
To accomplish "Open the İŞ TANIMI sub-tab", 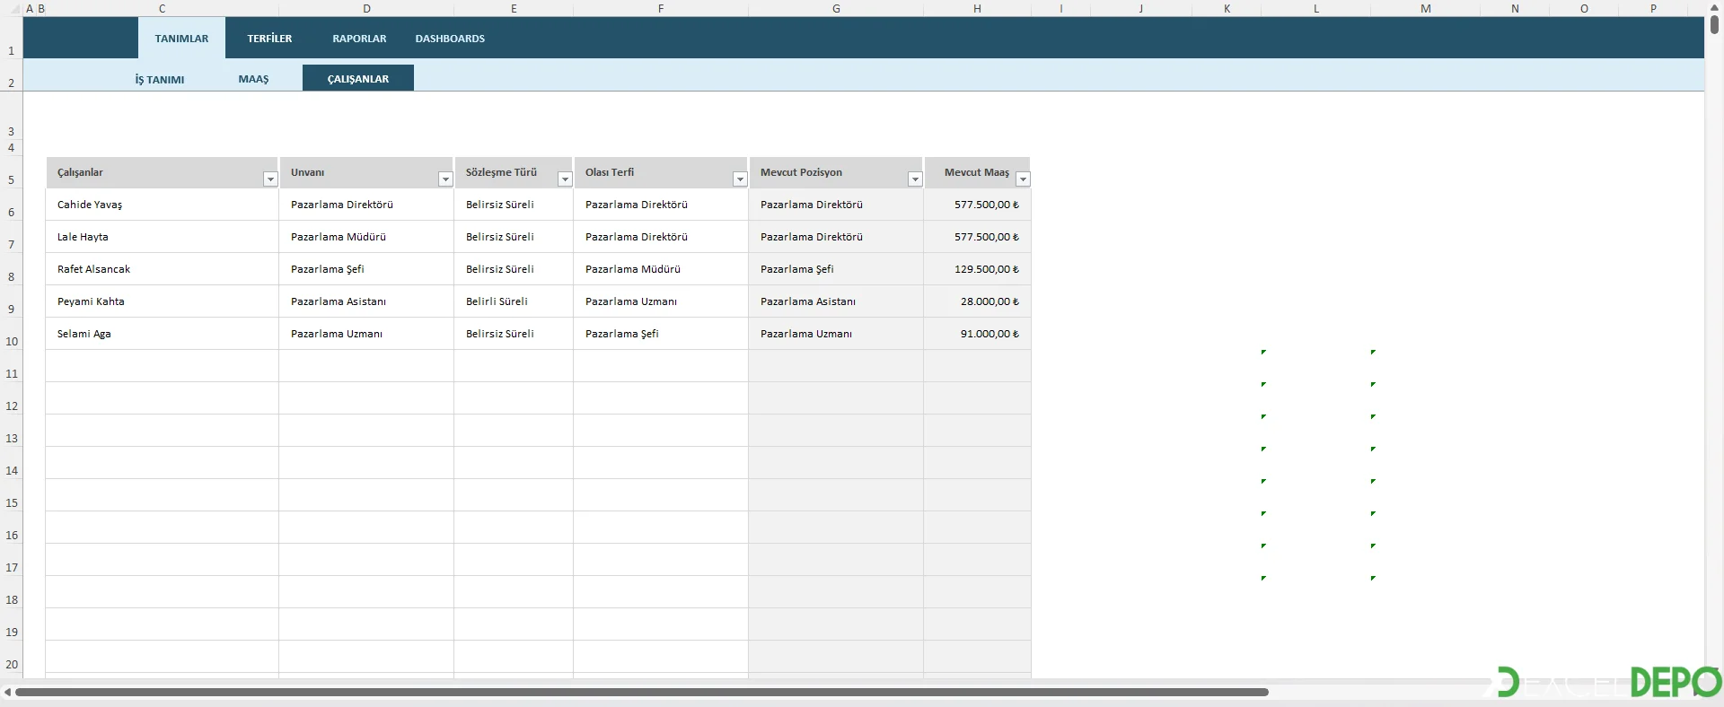I will coord(160,79).
